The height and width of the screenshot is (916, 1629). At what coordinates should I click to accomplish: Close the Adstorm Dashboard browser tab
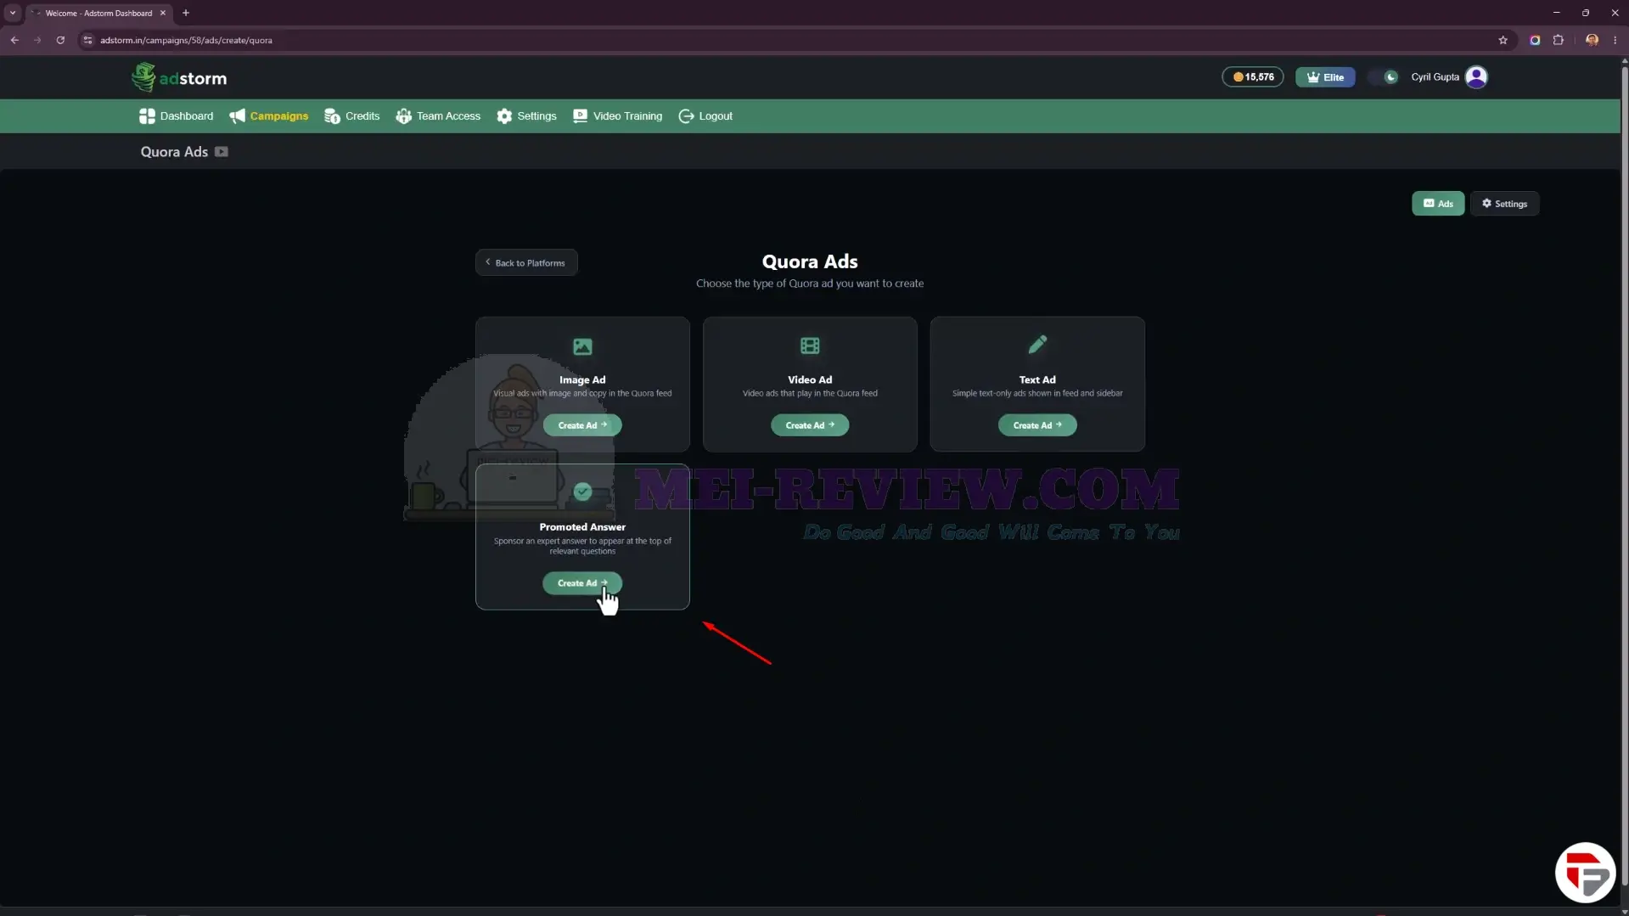[x=163, y=13]
